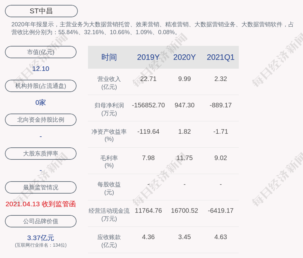Select the net profit value -889.17
The width and height of the screenshot is (303, 258).
(221, 105)
